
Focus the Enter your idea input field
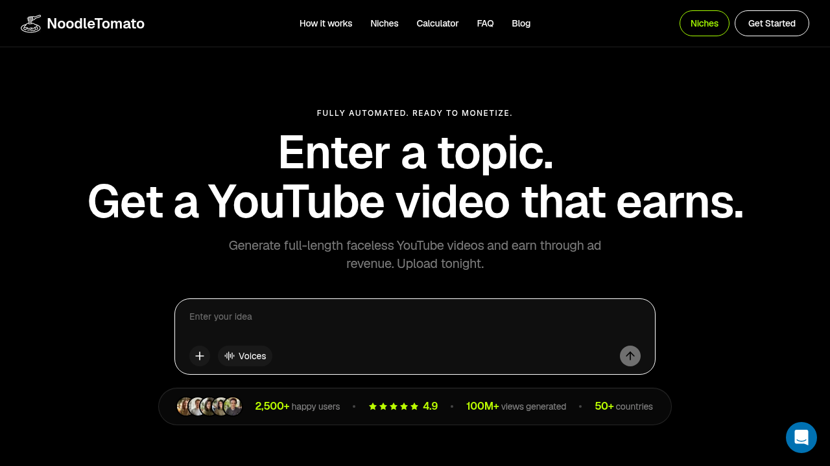point(415,317)
